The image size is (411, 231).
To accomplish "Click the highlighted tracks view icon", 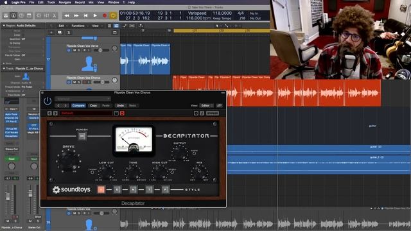I will [x=116, y=26].
